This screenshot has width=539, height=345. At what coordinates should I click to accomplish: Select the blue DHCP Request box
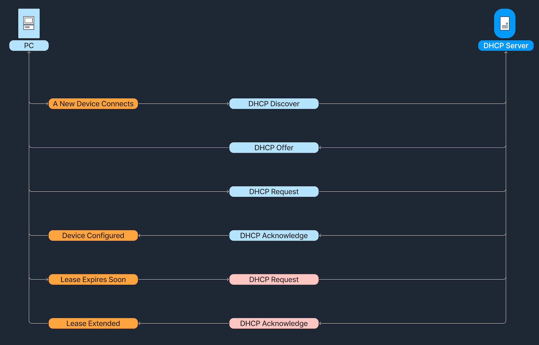[x=274, y=191]
